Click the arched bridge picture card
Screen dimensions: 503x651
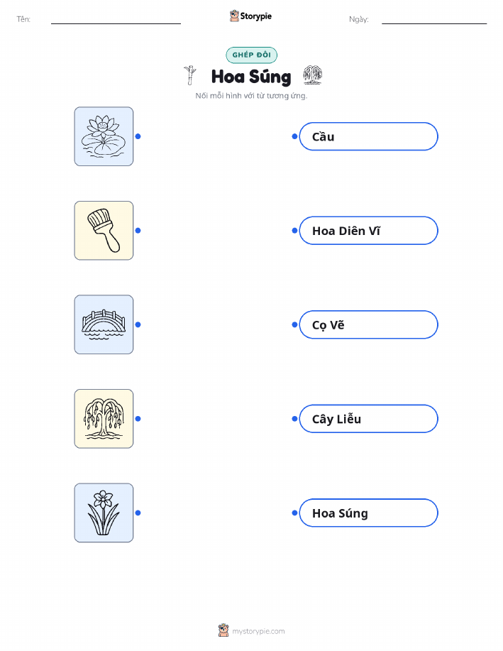point(104,324)
